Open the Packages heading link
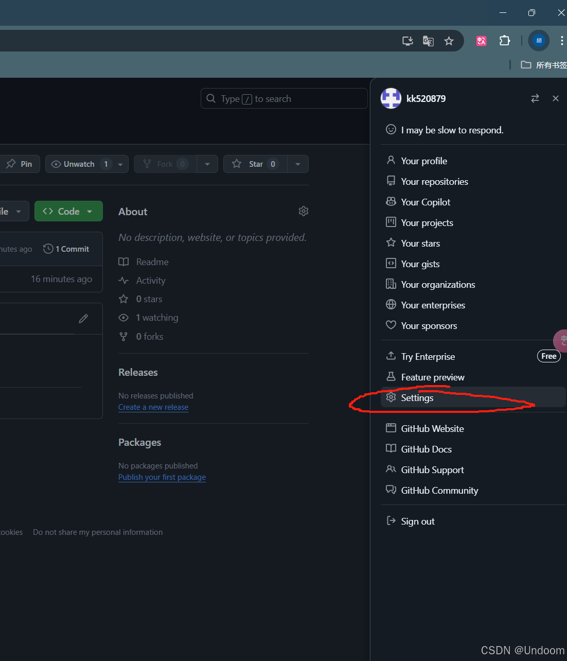The height and width of the screenshot is (661, 567). (139, 442)
